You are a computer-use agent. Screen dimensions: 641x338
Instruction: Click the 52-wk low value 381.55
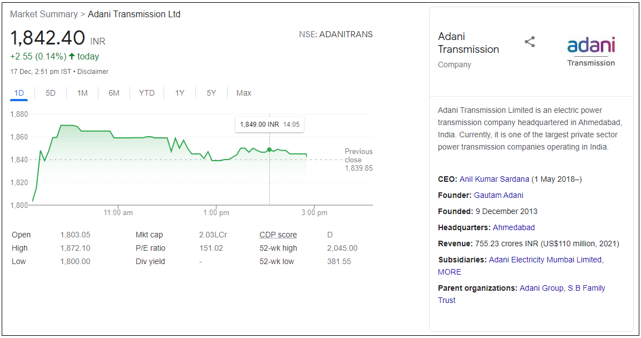(x=339, y=261)
